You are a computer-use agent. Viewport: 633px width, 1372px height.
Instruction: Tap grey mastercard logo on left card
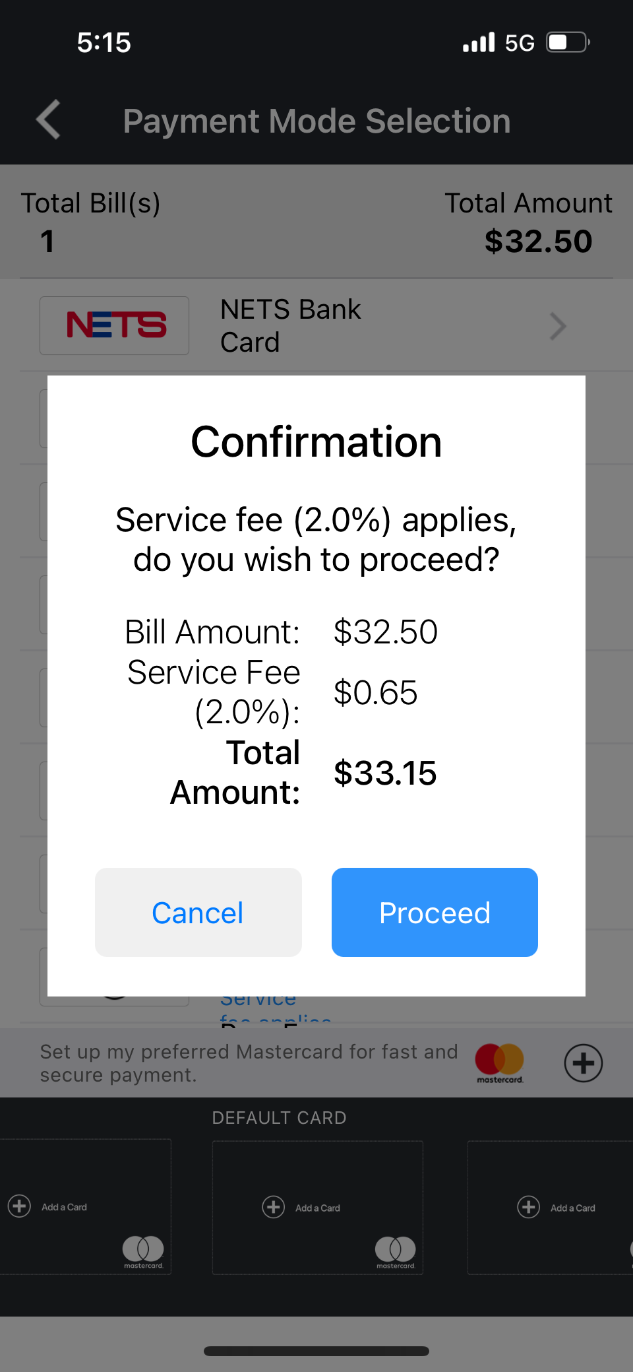[143, 1249]
